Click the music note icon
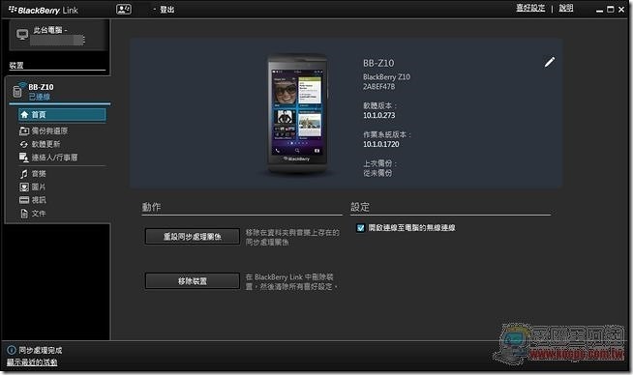Viewport: 633px width, 375px height. [24, 174]
